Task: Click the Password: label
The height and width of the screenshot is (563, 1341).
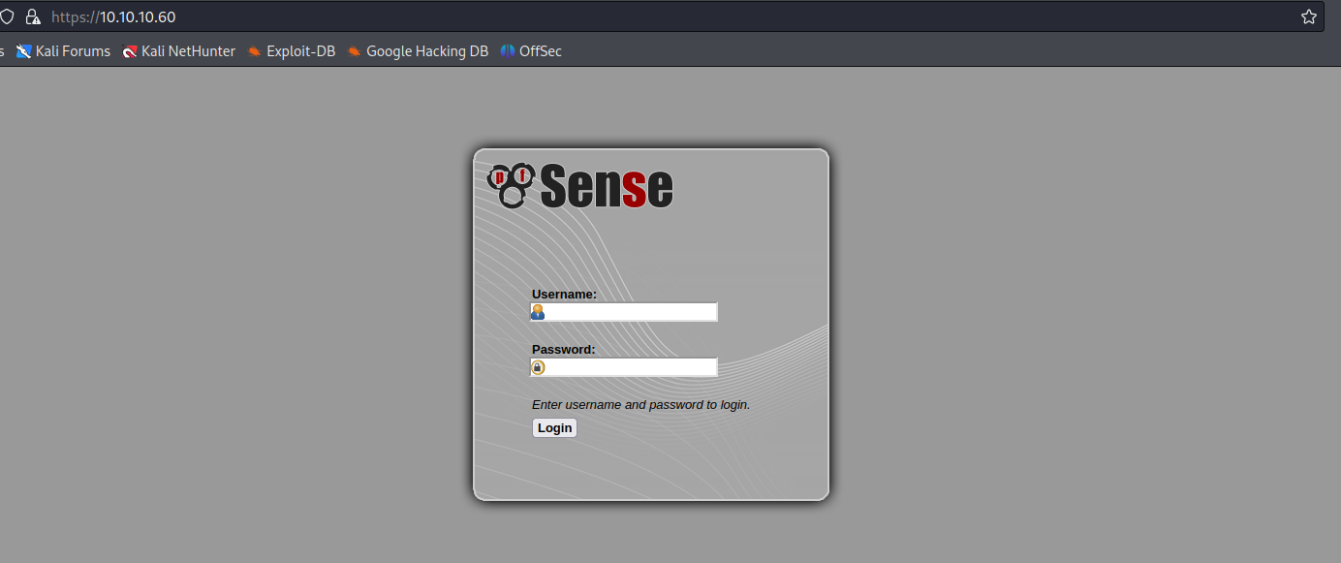Action: 563,349
